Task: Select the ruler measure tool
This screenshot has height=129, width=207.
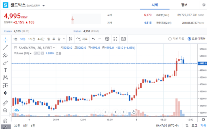Action: pos(5,103)
